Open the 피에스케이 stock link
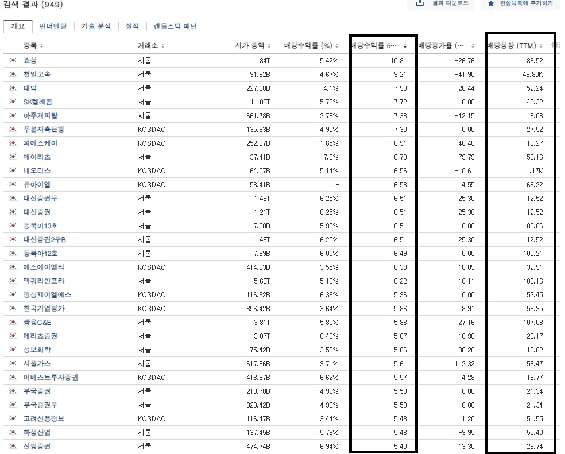The image size is (565, 454). [40, 143]
